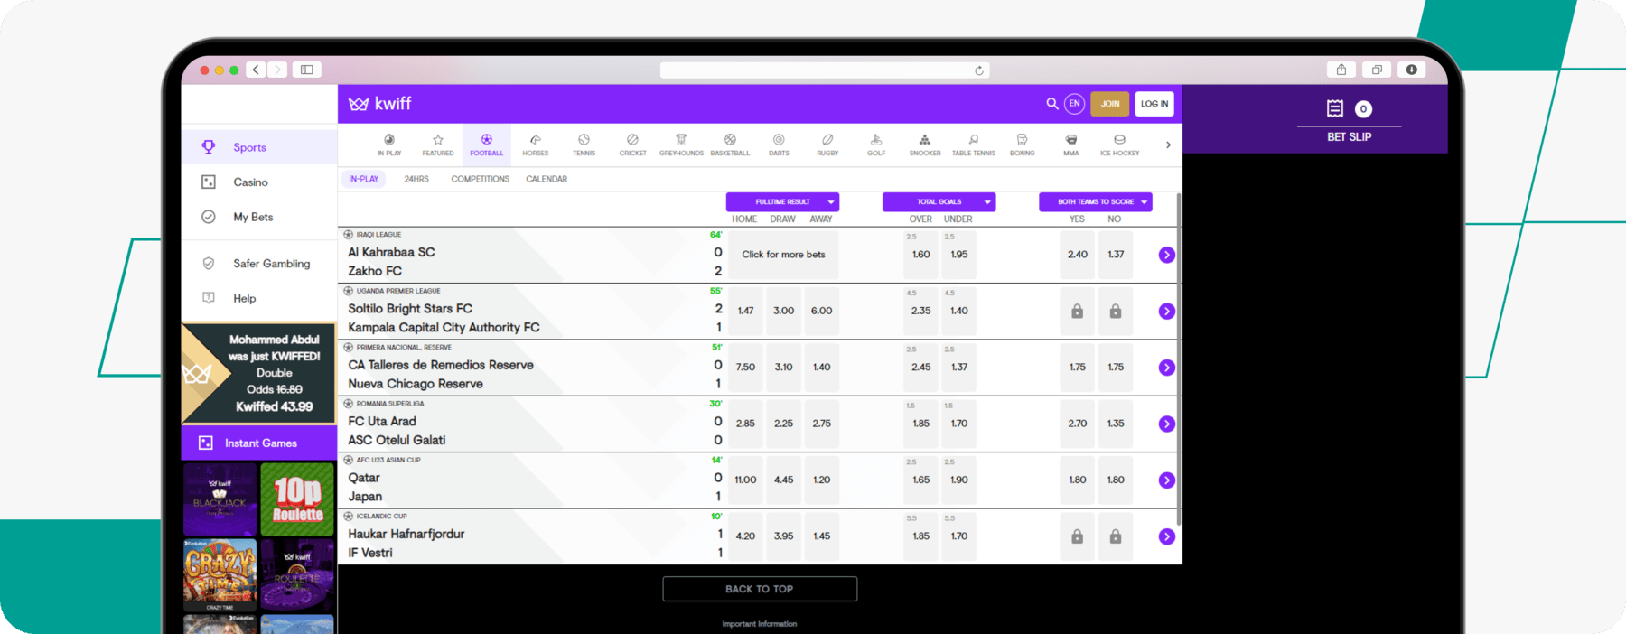The height and width of the screenshot is (634, 1626).
Task: Open Al Kahrabaa SC match arrow
Action: pyautogui.click(x=1167, y=255)
